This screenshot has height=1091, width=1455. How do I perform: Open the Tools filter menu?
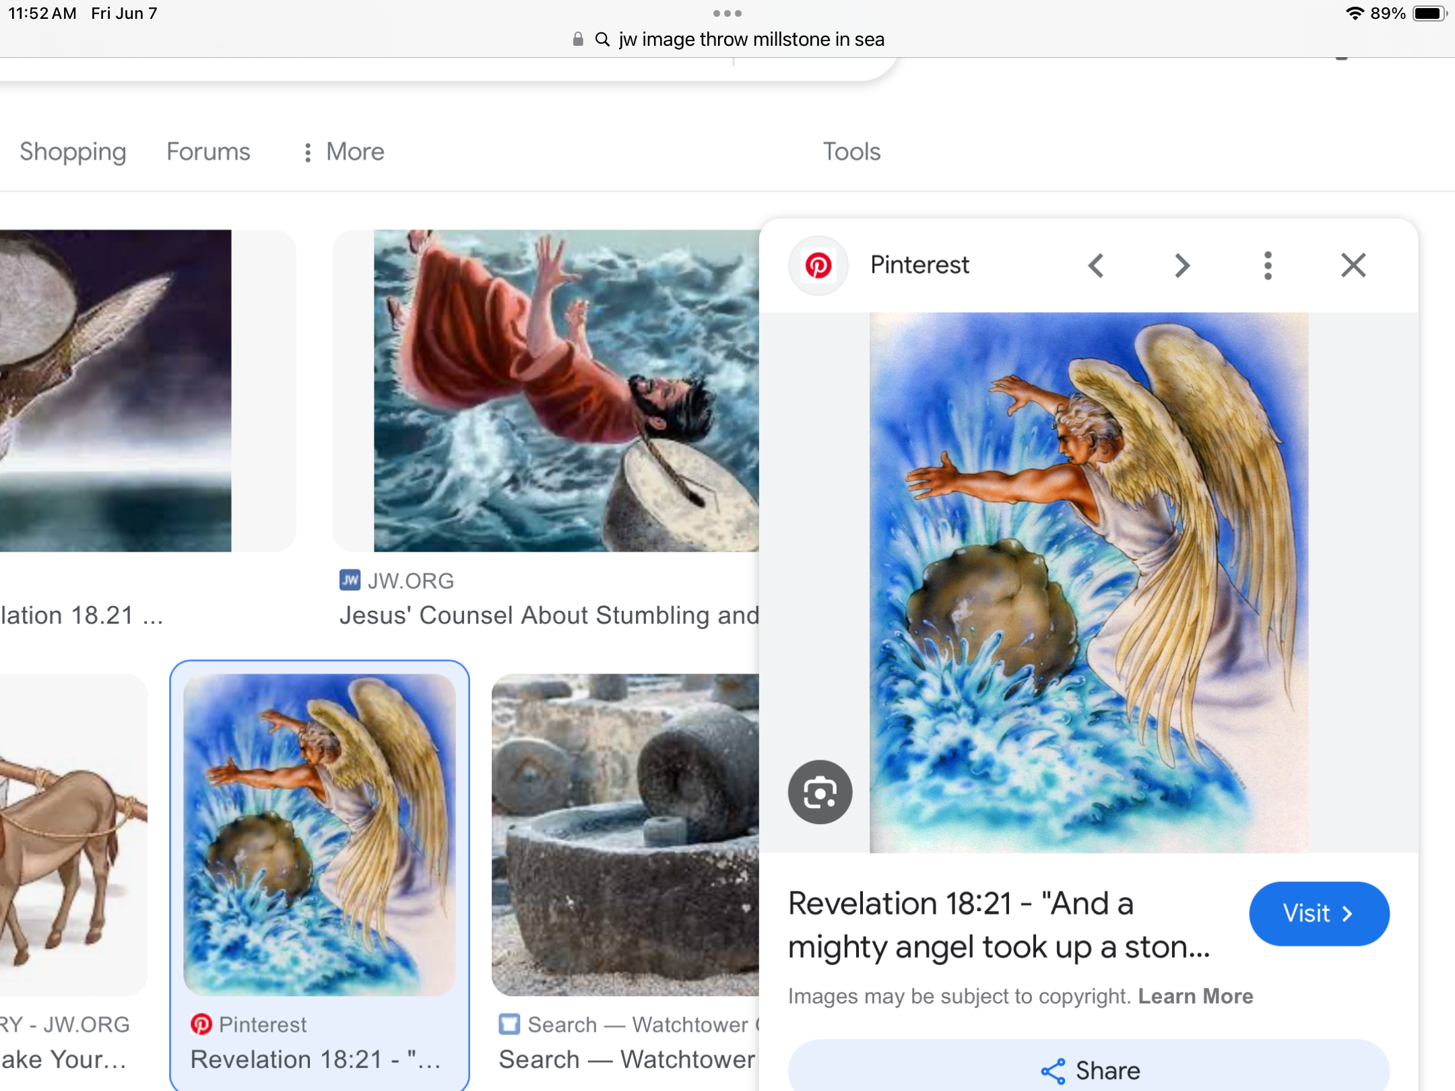click(851, 152)
